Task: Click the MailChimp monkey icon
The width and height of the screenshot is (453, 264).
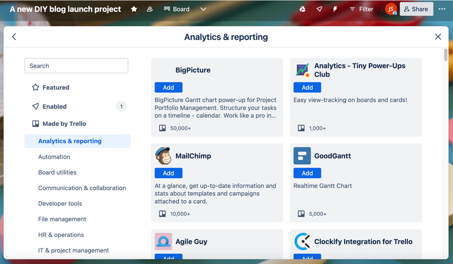Action: pyautogui.click(x=163, y=156)
